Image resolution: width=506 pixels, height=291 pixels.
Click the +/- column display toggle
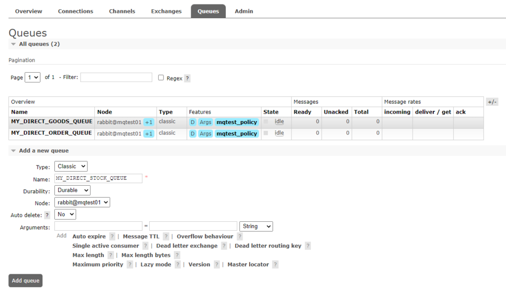coord(492,102)
